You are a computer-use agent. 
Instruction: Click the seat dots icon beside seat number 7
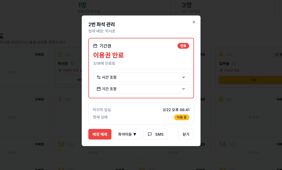click(x=67, y=99)
